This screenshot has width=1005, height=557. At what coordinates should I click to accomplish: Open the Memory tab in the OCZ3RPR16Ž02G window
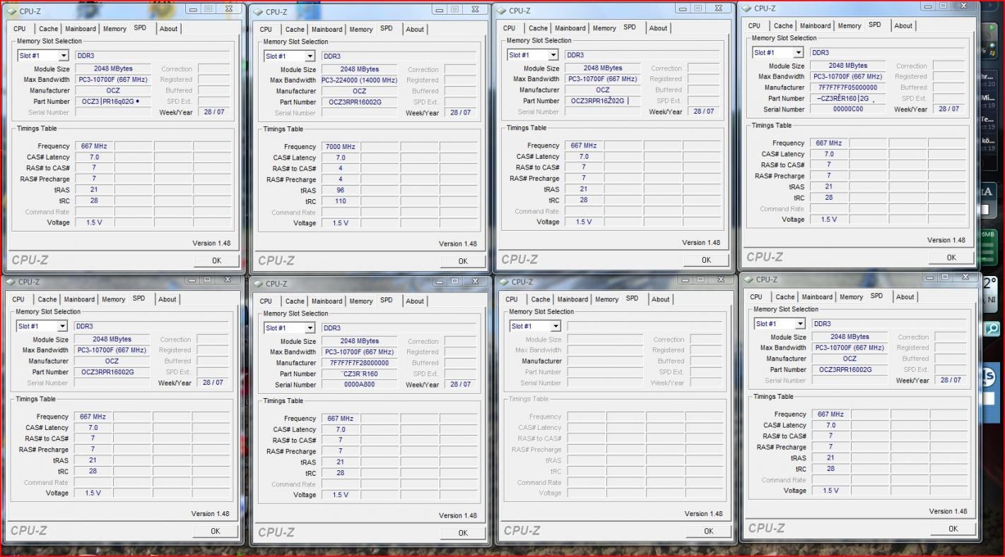tap(604, 28)
